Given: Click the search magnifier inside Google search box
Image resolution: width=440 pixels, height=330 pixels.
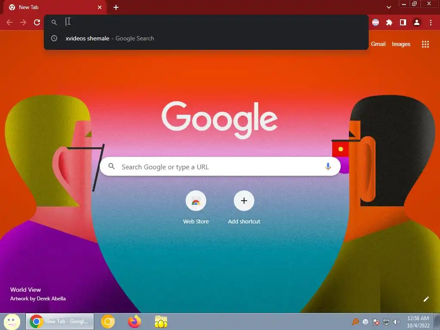Looking at the screenshot, I should click(x=112, y=166).
